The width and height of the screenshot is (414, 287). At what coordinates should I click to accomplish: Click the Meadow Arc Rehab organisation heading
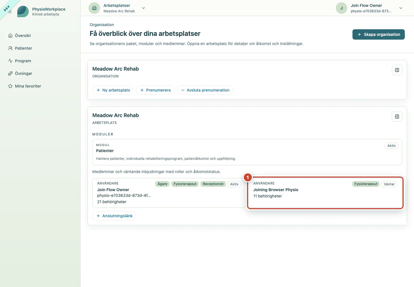(x=116, y=69)
